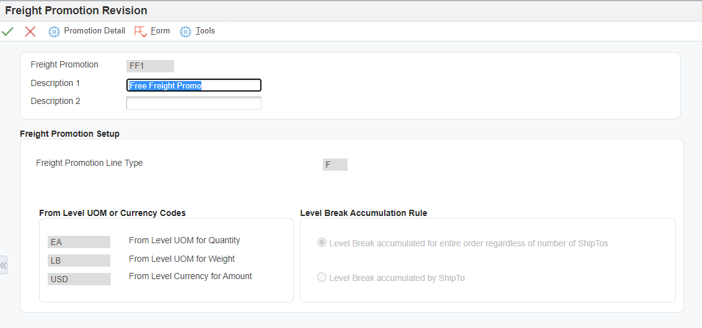The width and height of the screenshot is (702, 328).
Task: Open the Form menu
Action: pos(160,31)
